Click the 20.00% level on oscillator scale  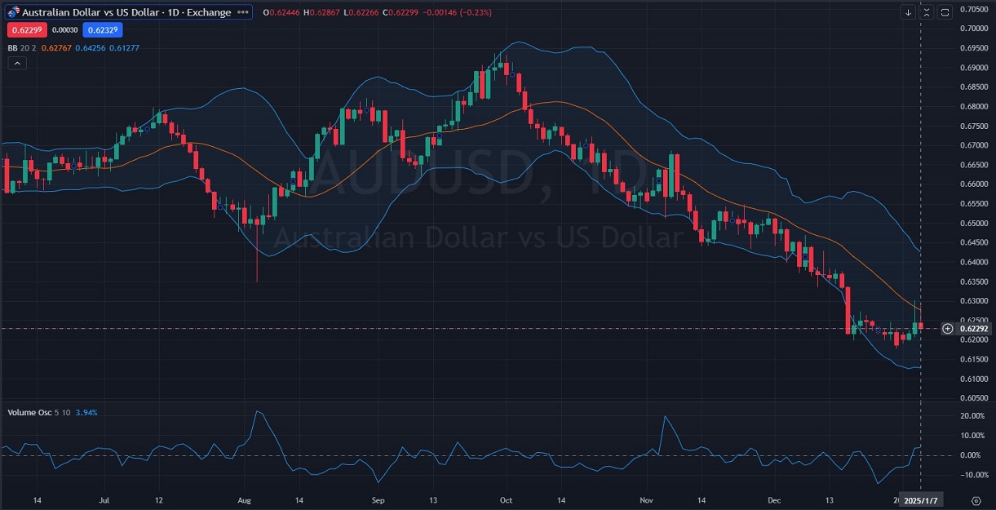click(x=972, y=416)
